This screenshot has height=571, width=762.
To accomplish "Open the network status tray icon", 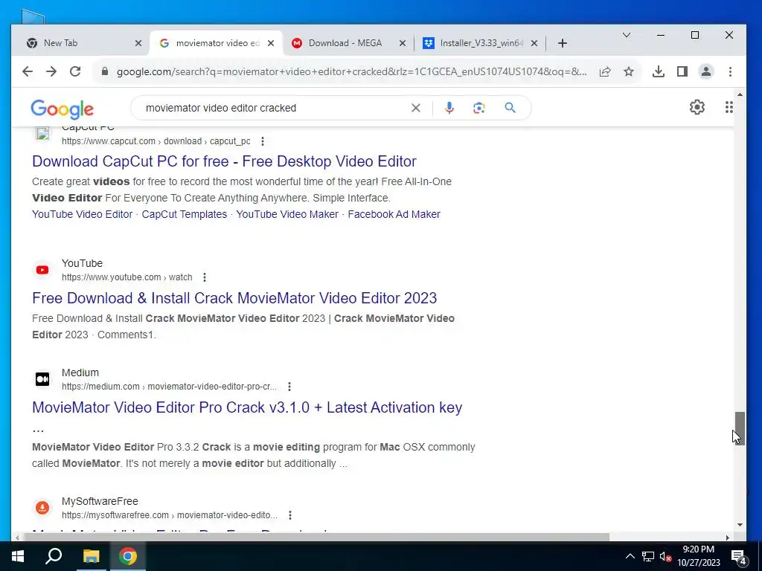I will [x=648, y=556].
